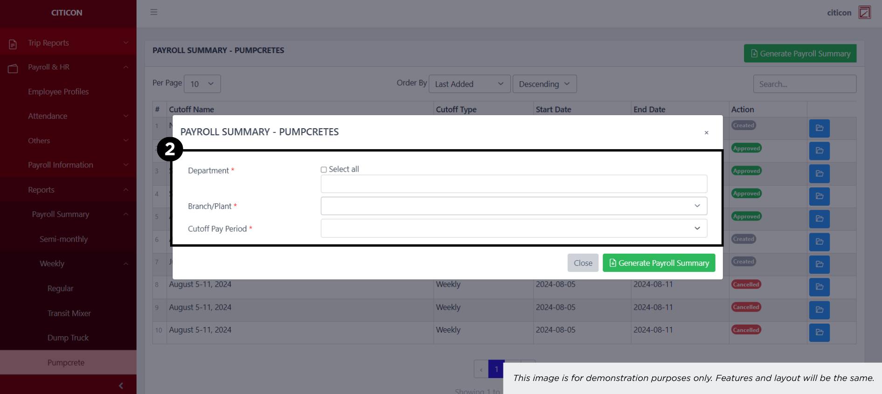Open Employee Profiles in the sidebar
This screenshot has width=882, height=394.
(58, 92)
